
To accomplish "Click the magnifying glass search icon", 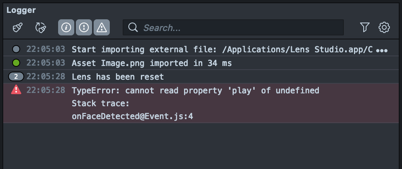I will (133, 27).
